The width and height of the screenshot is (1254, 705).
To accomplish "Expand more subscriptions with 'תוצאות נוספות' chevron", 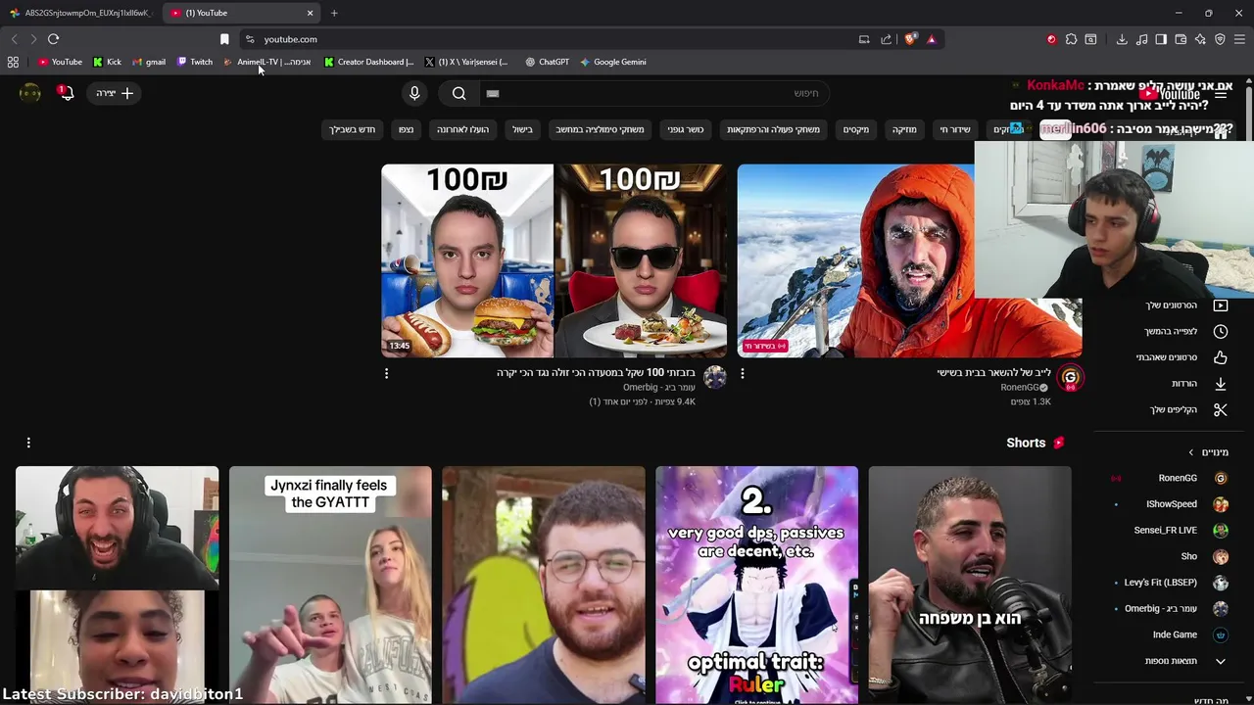I will [1220, 661].
